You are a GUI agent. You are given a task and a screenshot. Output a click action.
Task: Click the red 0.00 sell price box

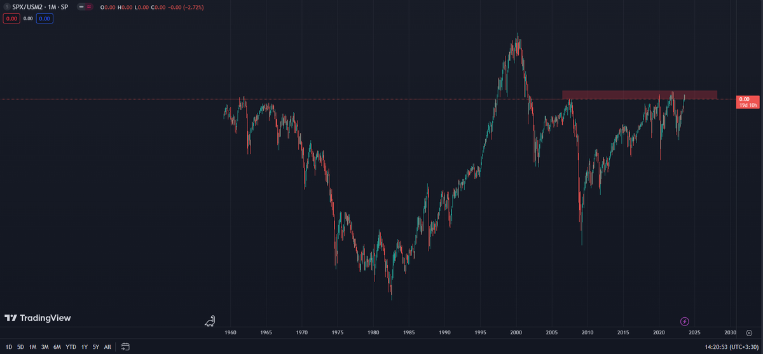[x=11, y=19]
